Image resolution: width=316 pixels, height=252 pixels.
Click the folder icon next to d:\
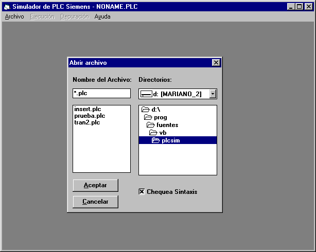click(x=145, y=110)
